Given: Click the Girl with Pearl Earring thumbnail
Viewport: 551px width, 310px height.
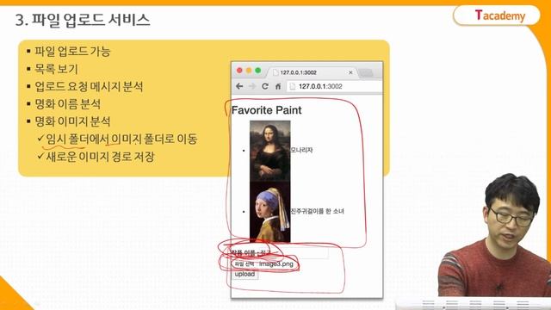Looking at the screenshot, I should click(269, 212).
